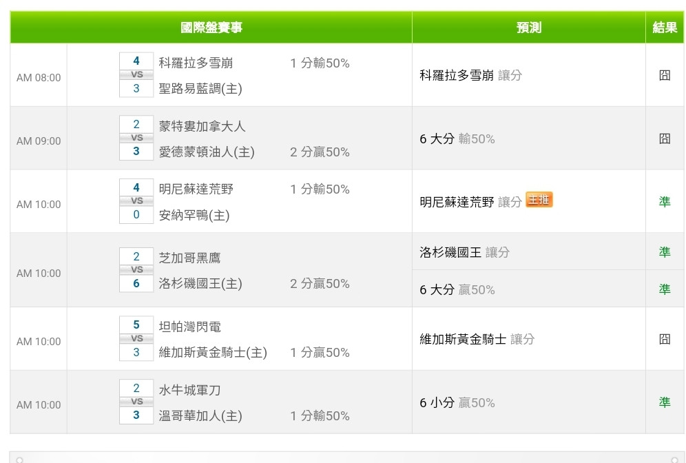Open team 愛德蒙頓油人(主)
Viewport: 686px width, 463px height.
coord(207,152)
